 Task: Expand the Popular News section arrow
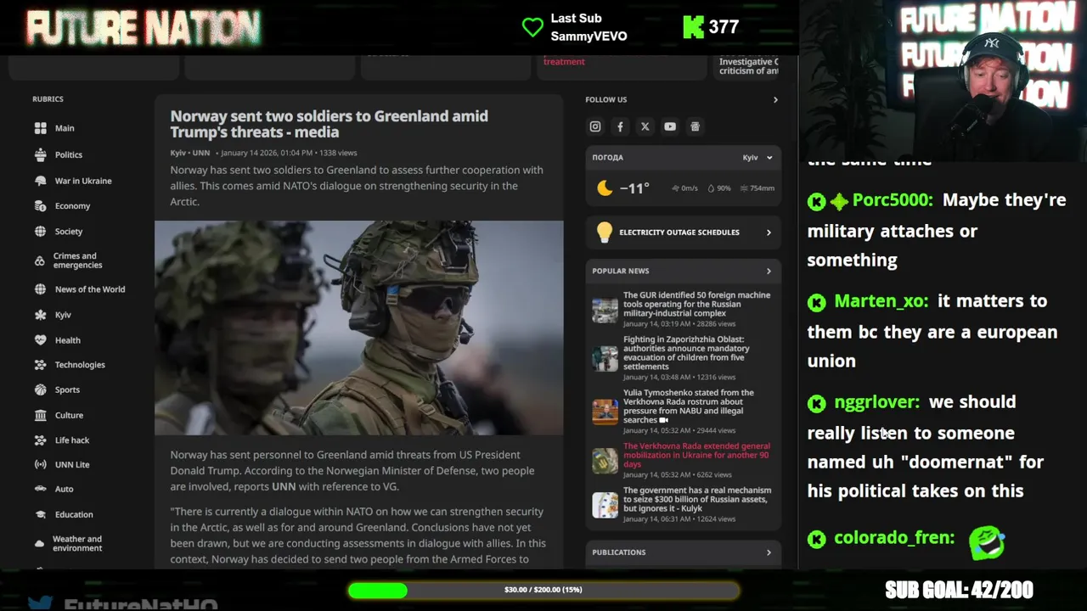pos(769,271)
